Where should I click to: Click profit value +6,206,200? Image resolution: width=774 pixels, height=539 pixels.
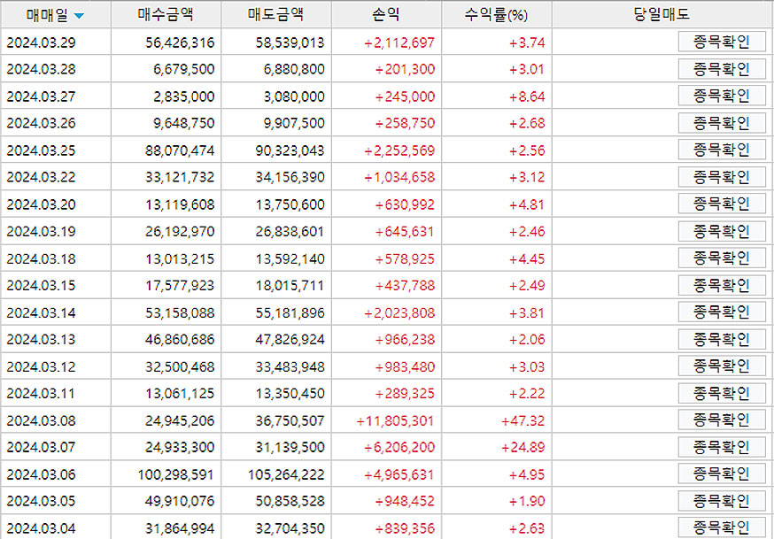coord(399,447)
